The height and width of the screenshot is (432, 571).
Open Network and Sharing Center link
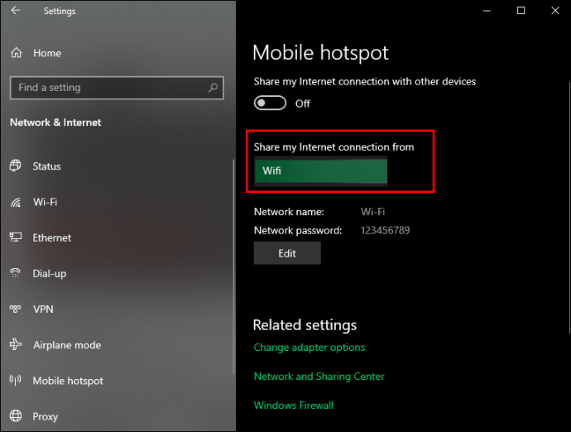coord(319,377)
